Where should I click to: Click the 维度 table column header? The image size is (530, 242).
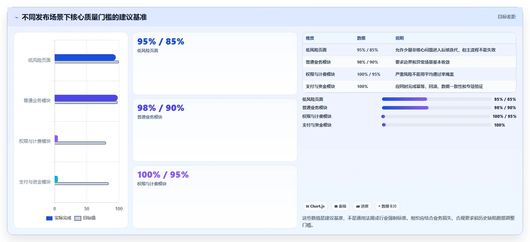point(310,38)
